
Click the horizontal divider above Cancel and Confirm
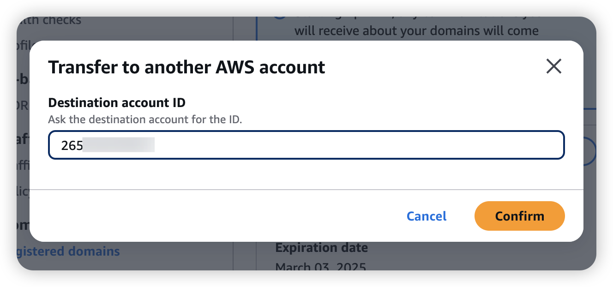tap(306, 189)
